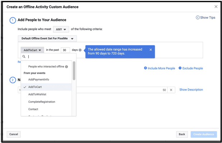Edit the days value field showing 30
The image size is (222, 143).
tap(65, 50)
